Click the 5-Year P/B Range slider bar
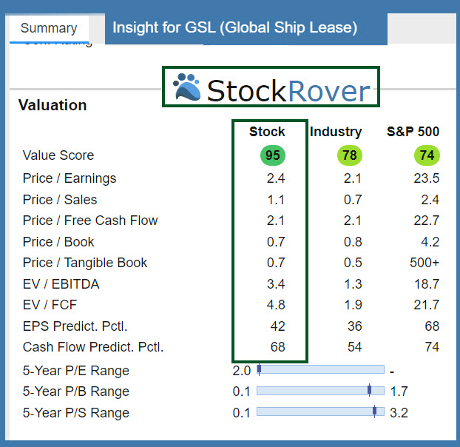The image size is (460, 447). (x=320, y=391)
